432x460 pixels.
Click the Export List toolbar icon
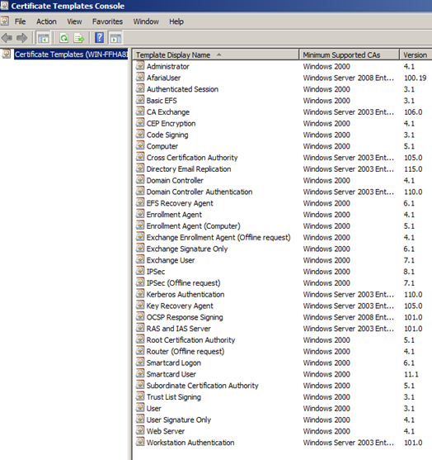[x=79, y=38]
